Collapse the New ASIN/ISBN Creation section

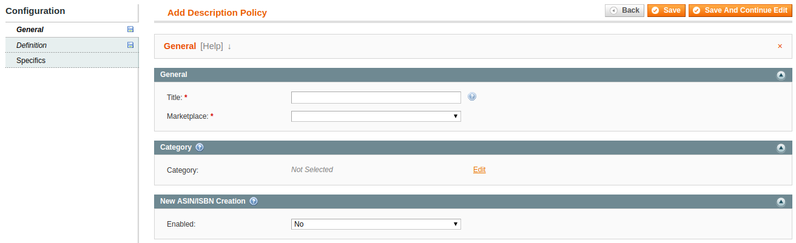(x=781, y=202)
